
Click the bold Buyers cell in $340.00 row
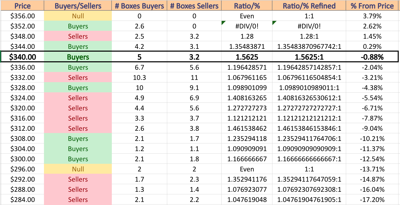click(78, 57)
